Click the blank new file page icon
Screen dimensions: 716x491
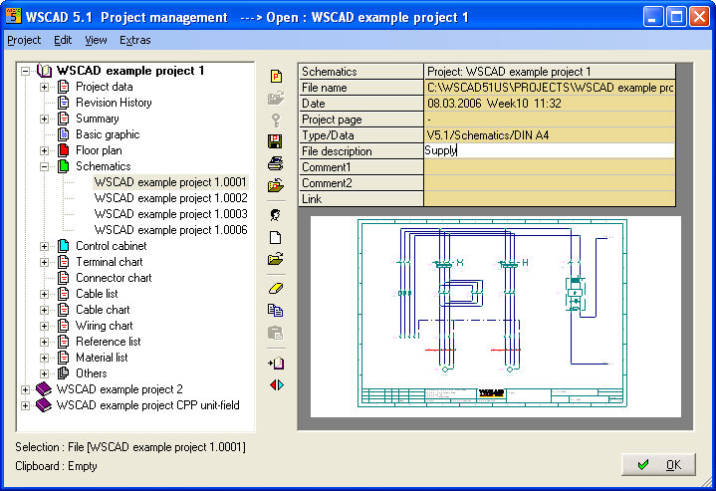(276, 237)
